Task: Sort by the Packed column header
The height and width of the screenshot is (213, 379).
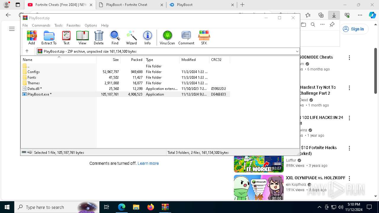Action: click(x=132, y=59)
